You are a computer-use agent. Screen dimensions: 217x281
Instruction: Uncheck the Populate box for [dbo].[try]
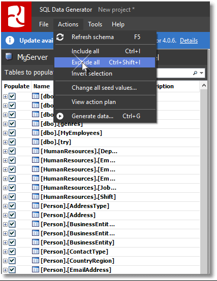(12, 142)
